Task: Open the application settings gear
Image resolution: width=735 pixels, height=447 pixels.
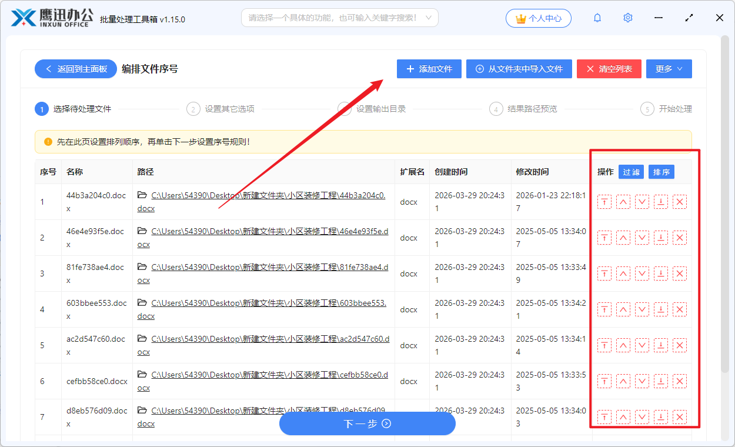Action: (627, 18)
